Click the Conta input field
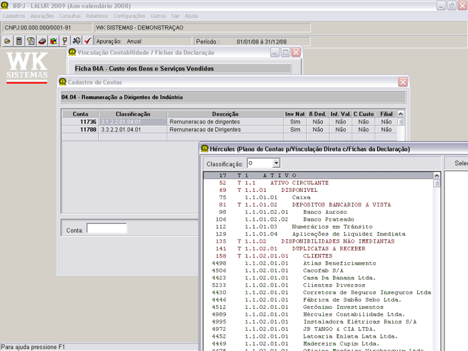The width and height of the screenshot is (468, 351). pyautogui.click(x=106, y=229)
